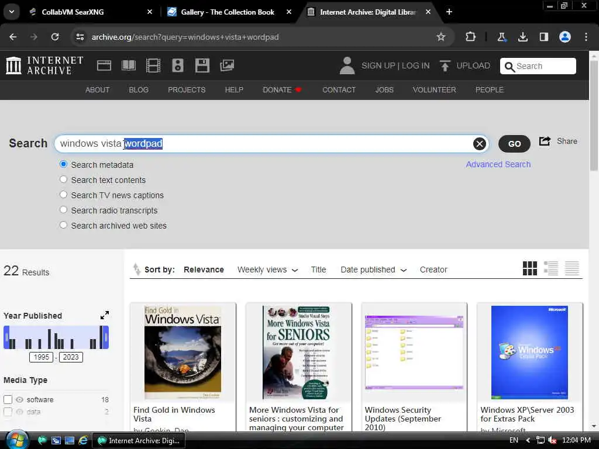599x449 pixels.
Task: Bookmark this page with the star icon
Action: point(441,37)
